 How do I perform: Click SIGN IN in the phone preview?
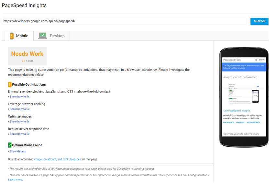pyautogui.click(x=262, y=60)
